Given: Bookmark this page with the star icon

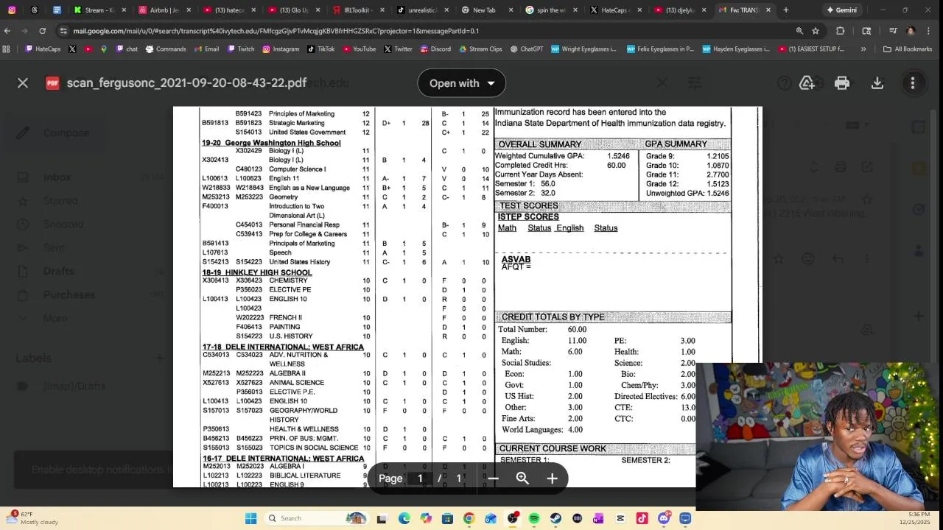Looking at the screenshot, I should click(816, 31).
